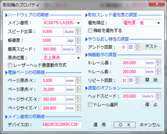Check the レーザーヘッド垂直動作方式 checkbox
This screenshot has height=134, width=167.
pos(10,65)
